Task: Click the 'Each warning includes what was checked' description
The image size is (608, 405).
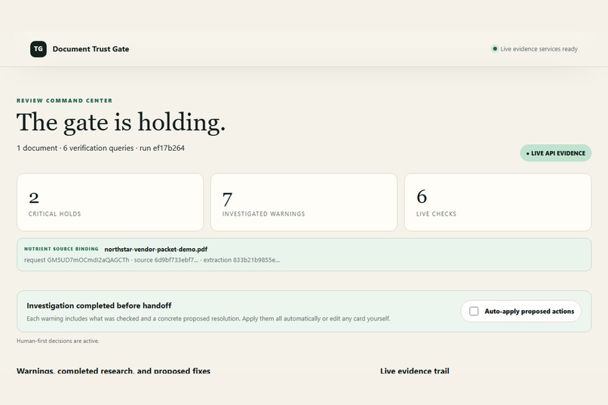Action: click(x=208, y=318)
